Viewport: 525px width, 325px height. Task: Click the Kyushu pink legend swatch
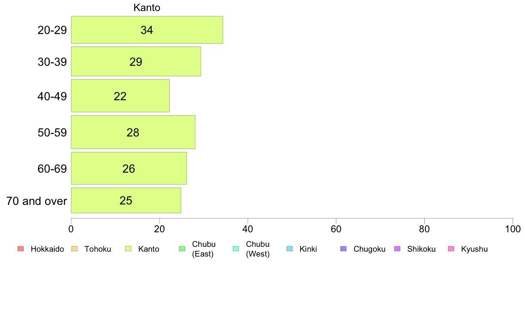pyautogui.click(x=451, y=249)
